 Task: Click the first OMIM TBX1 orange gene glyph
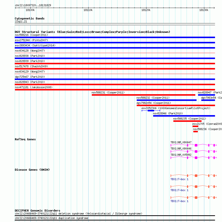(x=194, y=176)
